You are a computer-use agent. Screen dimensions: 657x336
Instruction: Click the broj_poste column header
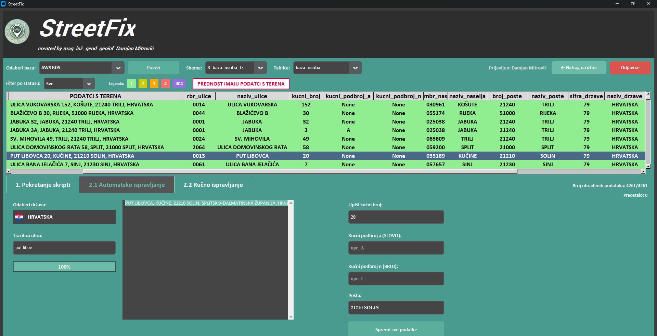[x=507, y=96]
